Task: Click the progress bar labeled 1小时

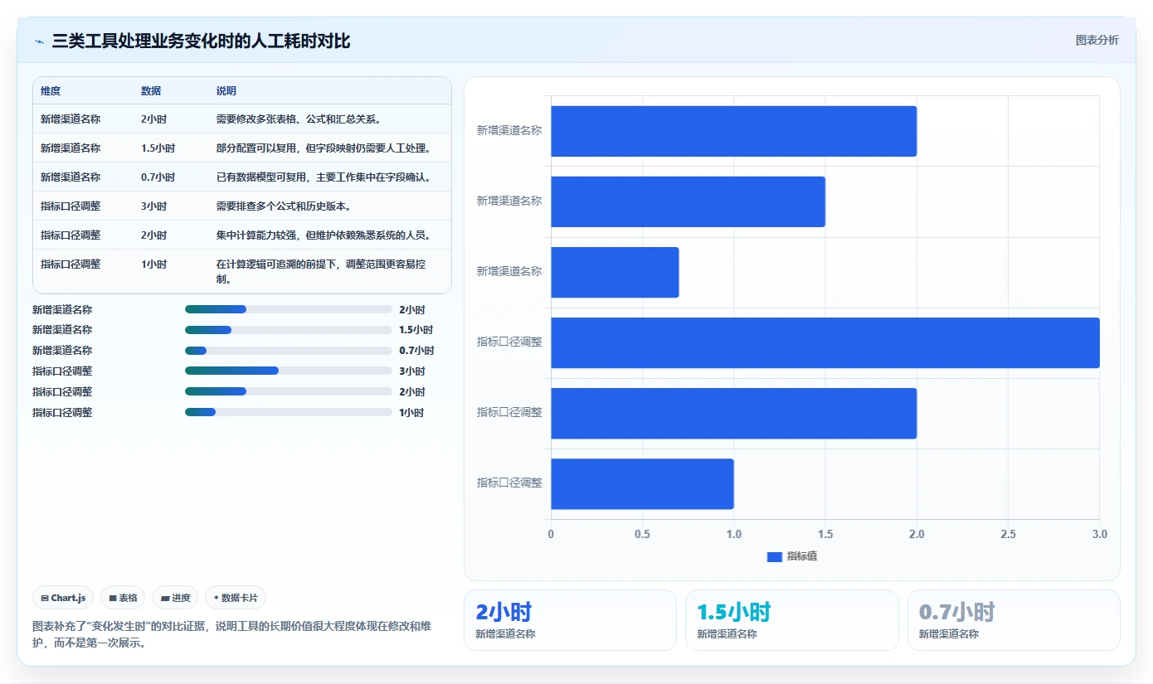Action: (x=289, y=412)
